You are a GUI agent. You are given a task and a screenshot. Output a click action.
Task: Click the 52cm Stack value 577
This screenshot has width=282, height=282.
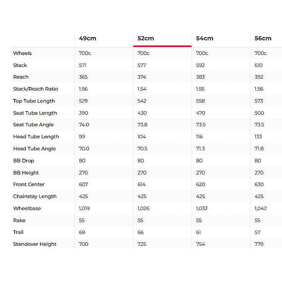click(142, 65)
